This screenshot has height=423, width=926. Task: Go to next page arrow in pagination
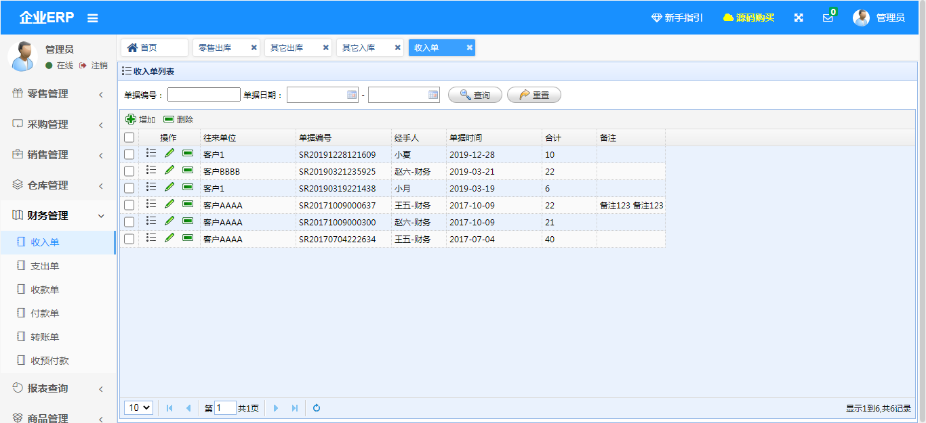[276, 407]
